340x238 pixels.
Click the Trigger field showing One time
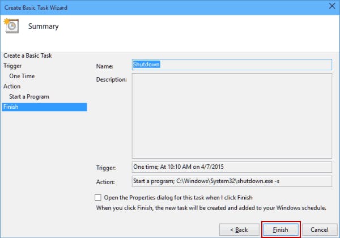231,167
